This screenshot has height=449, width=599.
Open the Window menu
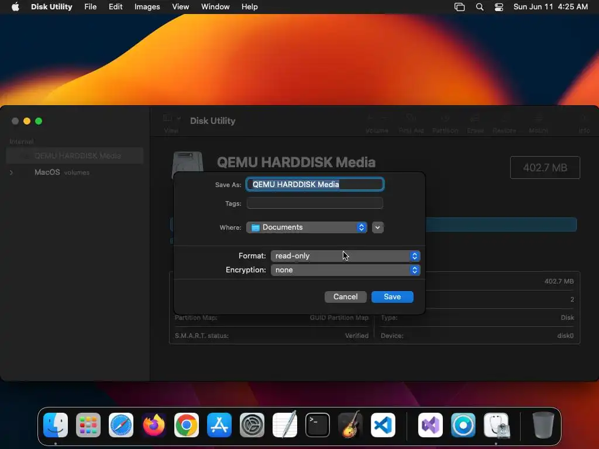click(x=215, y=7)
